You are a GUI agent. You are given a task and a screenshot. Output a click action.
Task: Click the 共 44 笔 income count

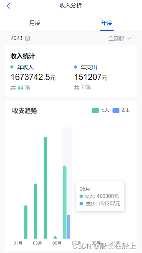[x=20, y=88]
